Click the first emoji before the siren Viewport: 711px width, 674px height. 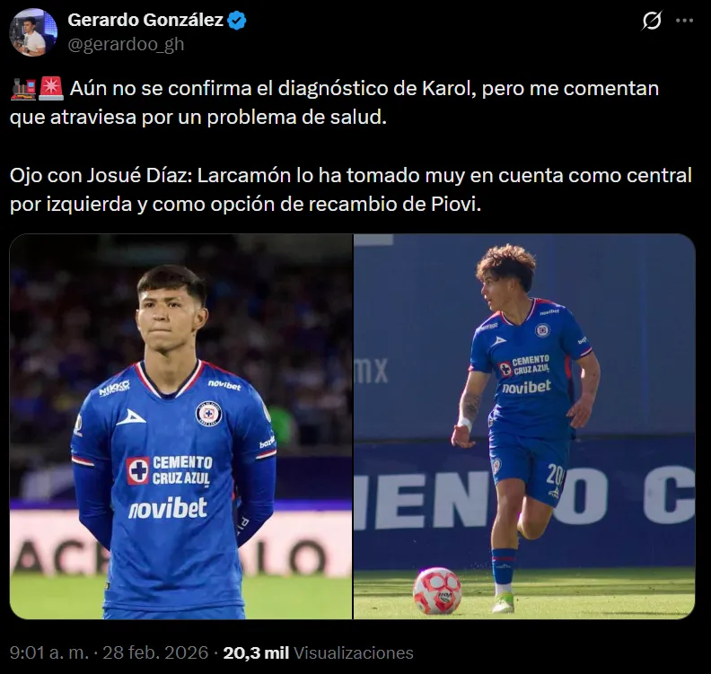tap(22, 89)
